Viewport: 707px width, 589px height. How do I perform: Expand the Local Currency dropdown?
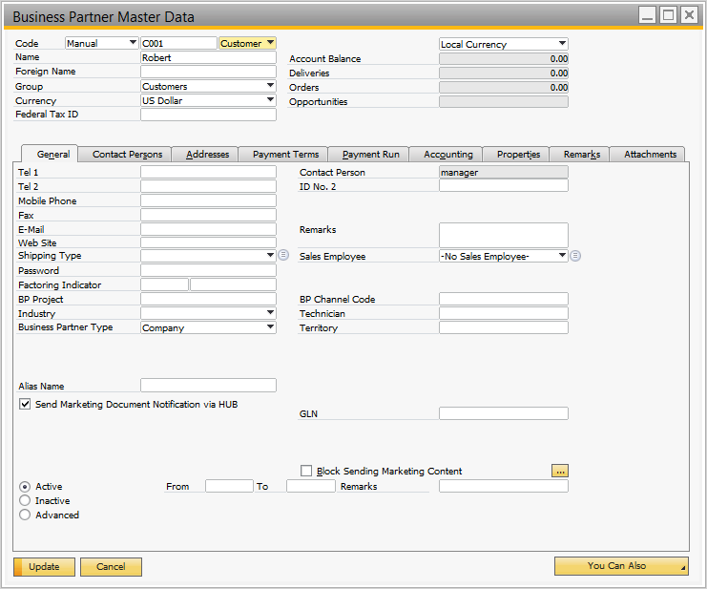[560, 44]
